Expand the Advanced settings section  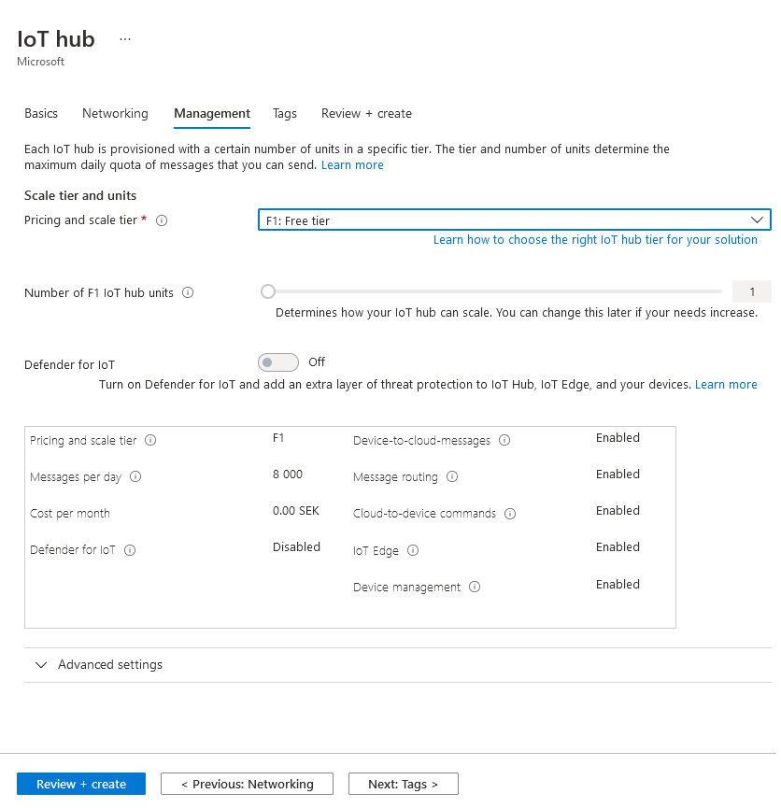pos(98,665)
